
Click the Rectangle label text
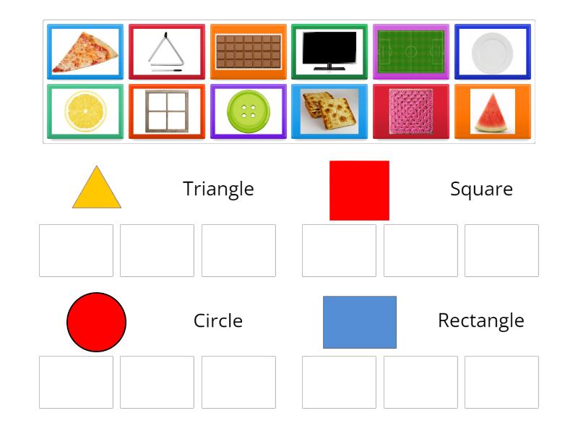pos(481,320)
